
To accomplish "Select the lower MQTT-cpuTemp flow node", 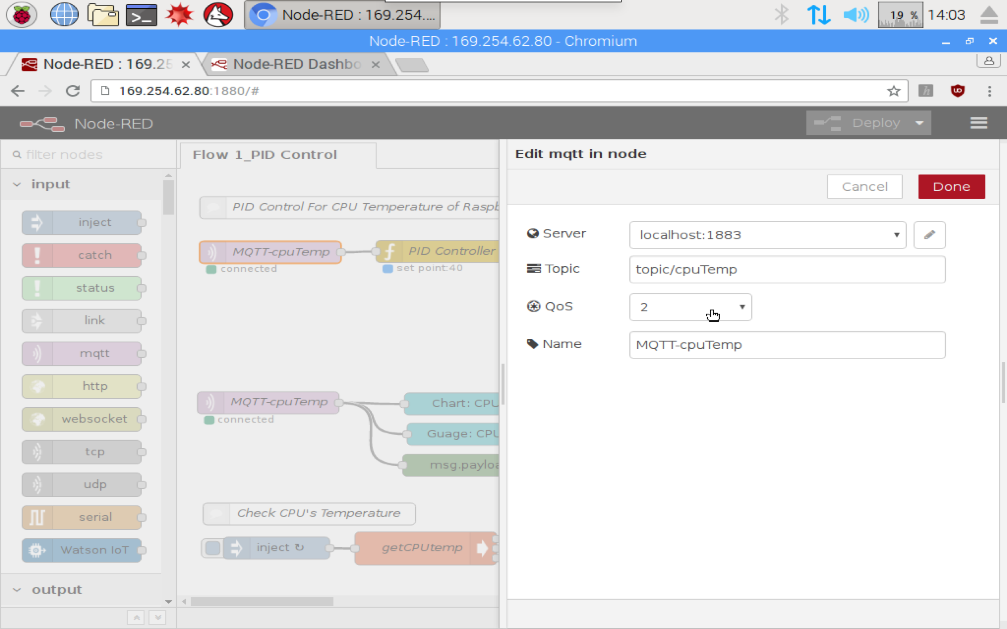I will [268, 403].
